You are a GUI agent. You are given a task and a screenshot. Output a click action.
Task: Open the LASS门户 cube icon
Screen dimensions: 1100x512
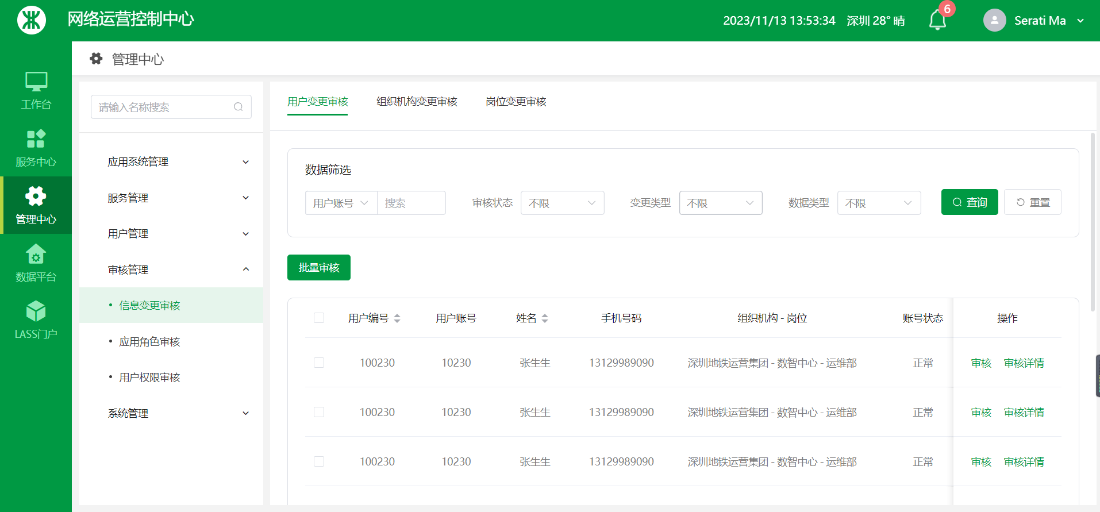point(36,311)
